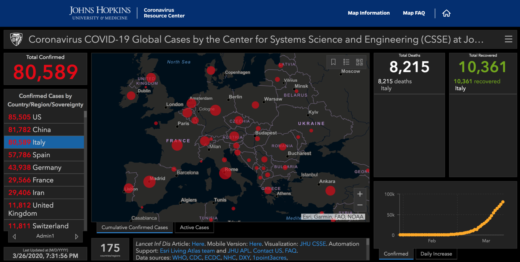This screenshot has width=520, height=262.
Task: Show the map legend list icon
Action: click(346, 62)
